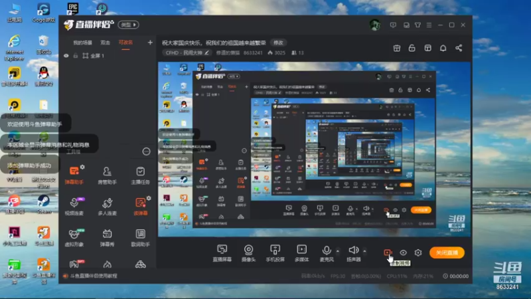Switch to 我的场景 scene tab
Viewport: 531px width, 299px height.
(x=82, y=43)
